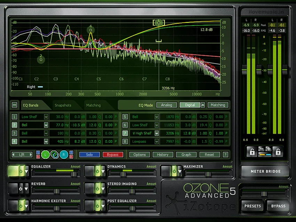Open the Post Equalizer module preset arrow

click(x=103, y=206)
